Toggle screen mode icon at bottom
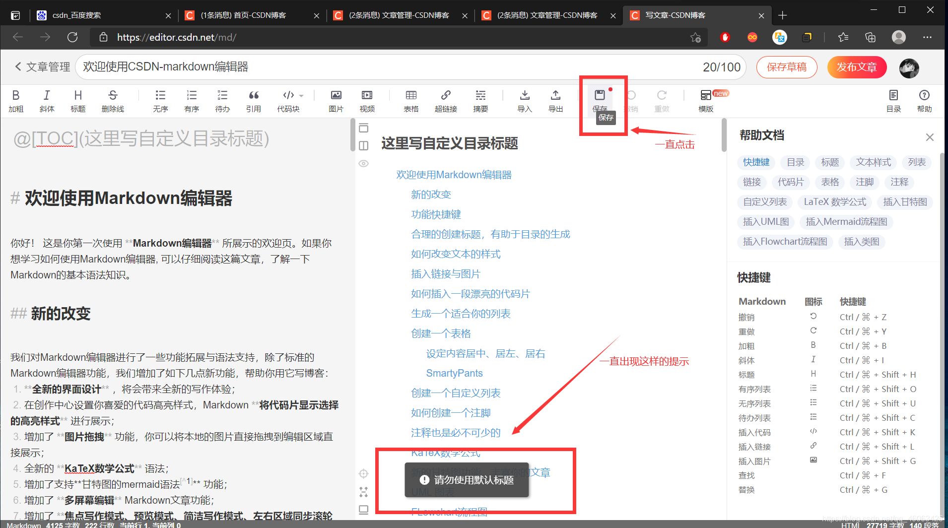The height and width of the screenshot is (528, 948). point(364,510)
